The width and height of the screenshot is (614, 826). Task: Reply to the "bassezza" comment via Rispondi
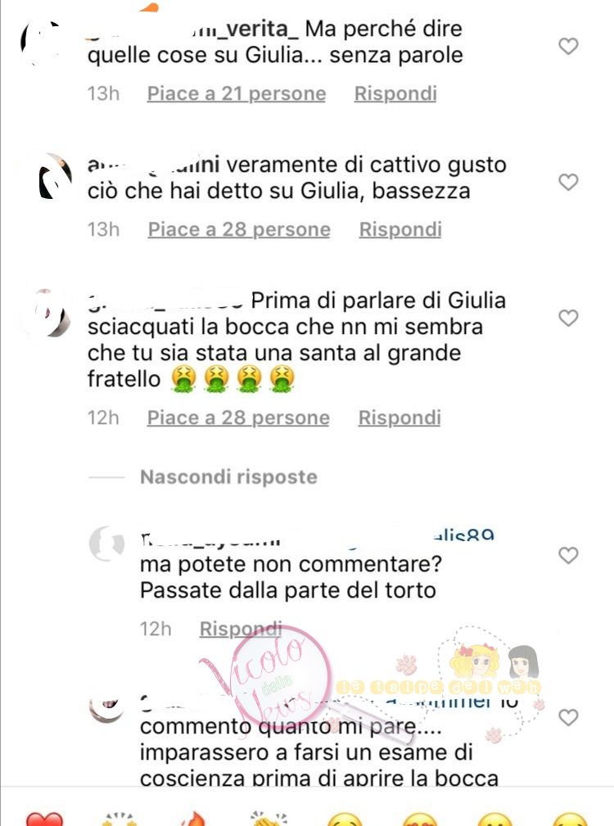[400, 230]
